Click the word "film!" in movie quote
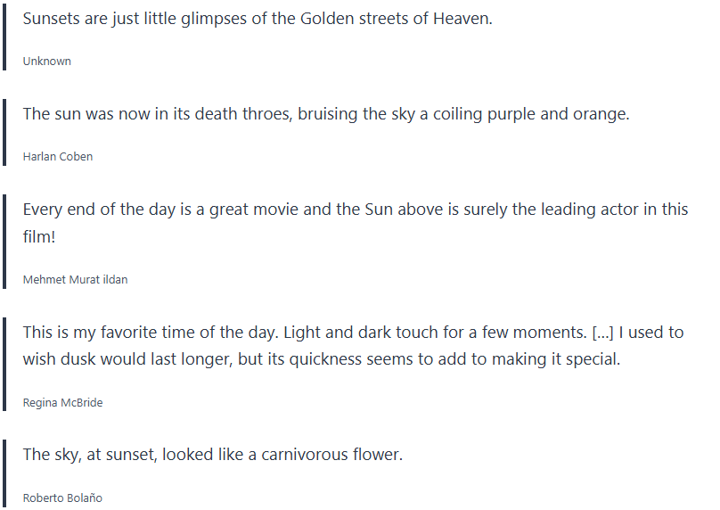 (40, 238)
